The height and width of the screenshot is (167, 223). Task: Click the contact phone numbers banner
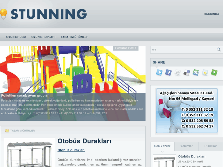[187, 111]
